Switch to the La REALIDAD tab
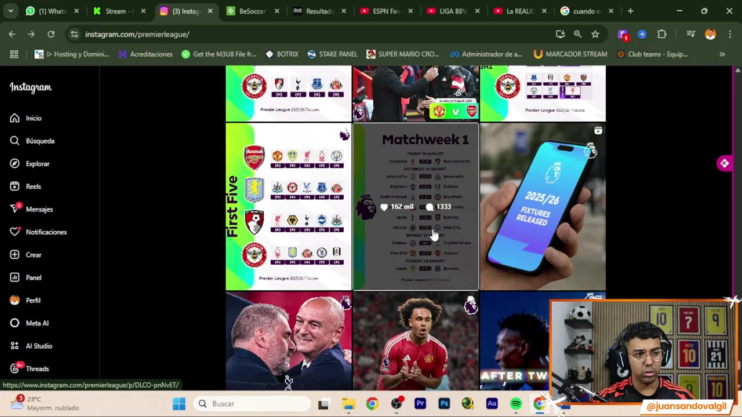The width and height of the screenshot is (742, 417). point(520,11)
